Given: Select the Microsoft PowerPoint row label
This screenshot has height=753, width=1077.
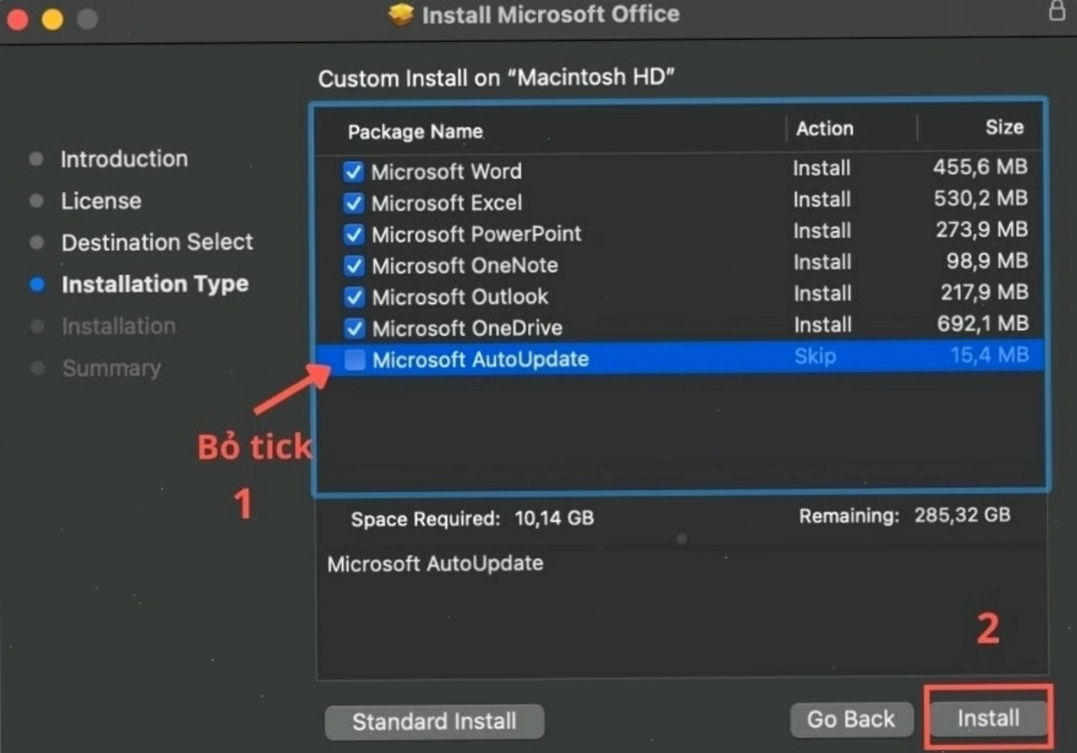Looking at the screenshot, I should [x=477, y=234].
